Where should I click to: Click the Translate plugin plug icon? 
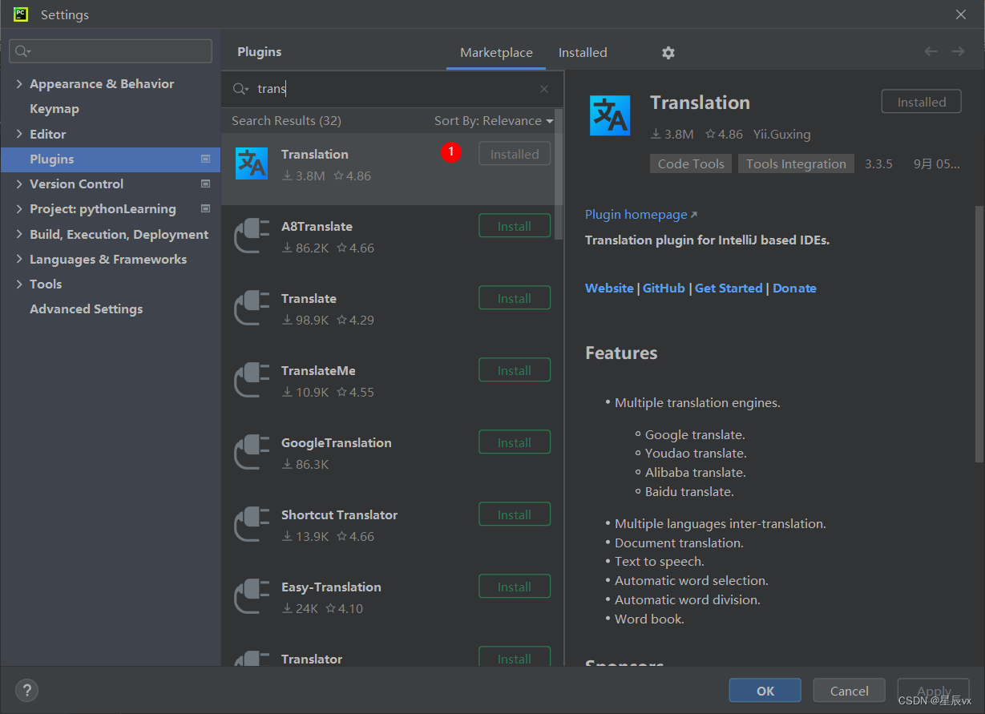252,308
